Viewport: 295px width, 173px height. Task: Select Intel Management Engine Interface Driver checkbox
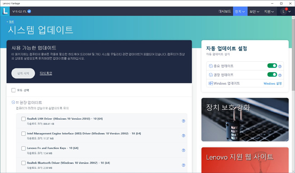[x=24, y=134]
